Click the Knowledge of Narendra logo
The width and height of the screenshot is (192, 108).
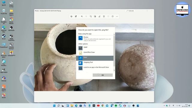click(182, 10)
